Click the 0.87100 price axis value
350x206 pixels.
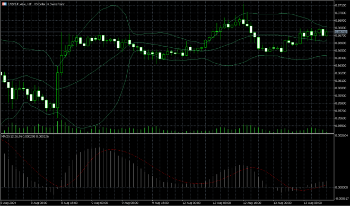click(x=341, y=5)
